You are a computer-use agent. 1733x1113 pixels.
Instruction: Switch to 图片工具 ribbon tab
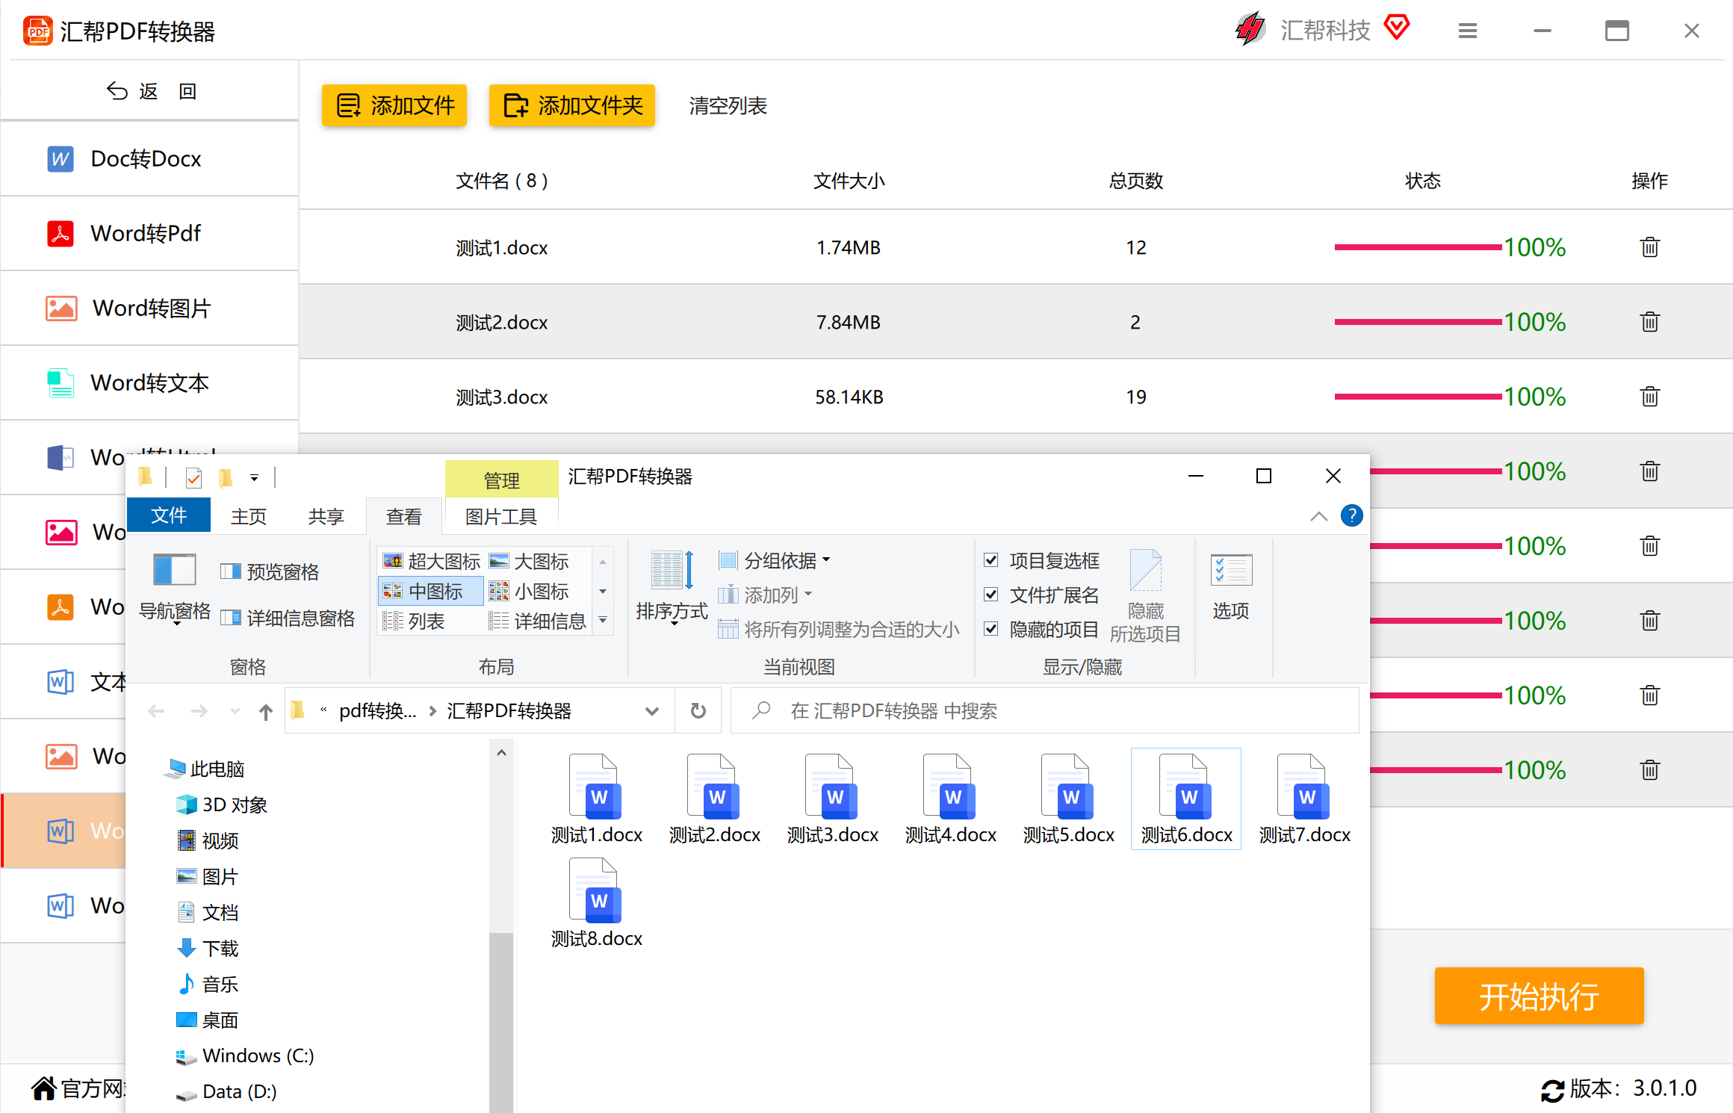coord(500,516)
